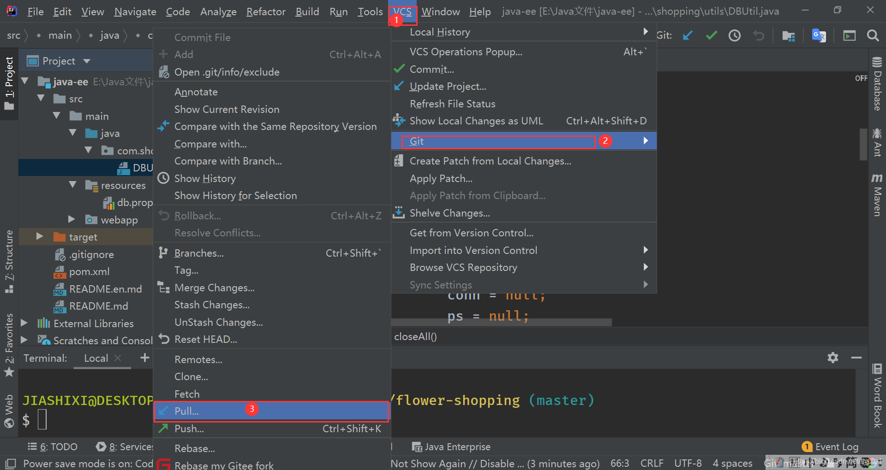Screen dimensions: 886x470
Task: Collapse the resources folder node
Action: pos(73,184)
